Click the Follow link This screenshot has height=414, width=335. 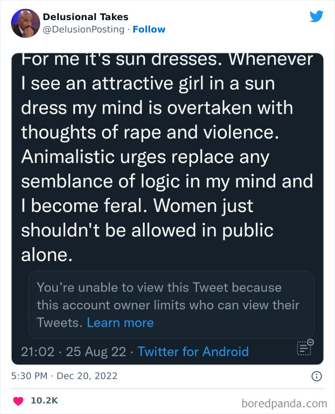(149, 30)
